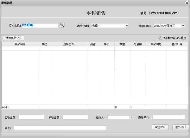The width and height of the screenshot is (190, 138).
Task: Focus the 客户名称 input field
Action: (x=40, y=26)
